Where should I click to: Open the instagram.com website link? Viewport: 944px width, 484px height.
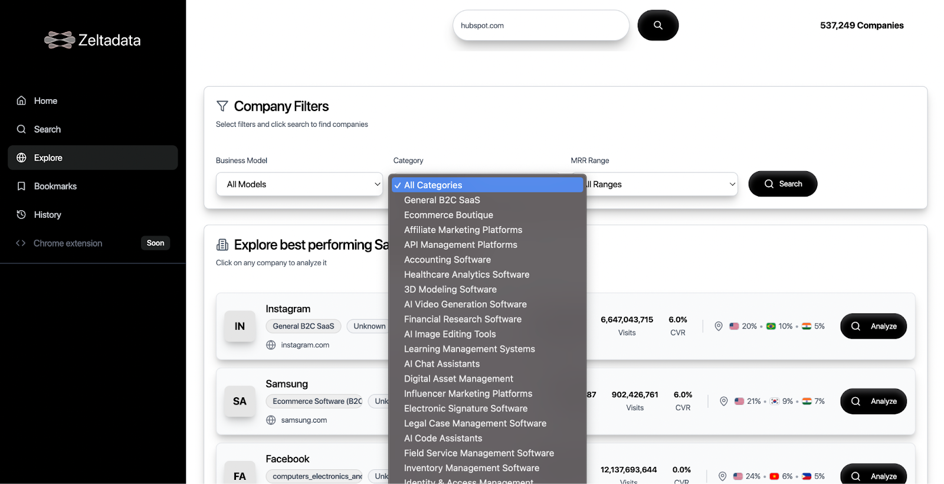point(305,345)
